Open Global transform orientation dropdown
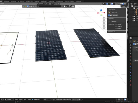 click(41, 4)
